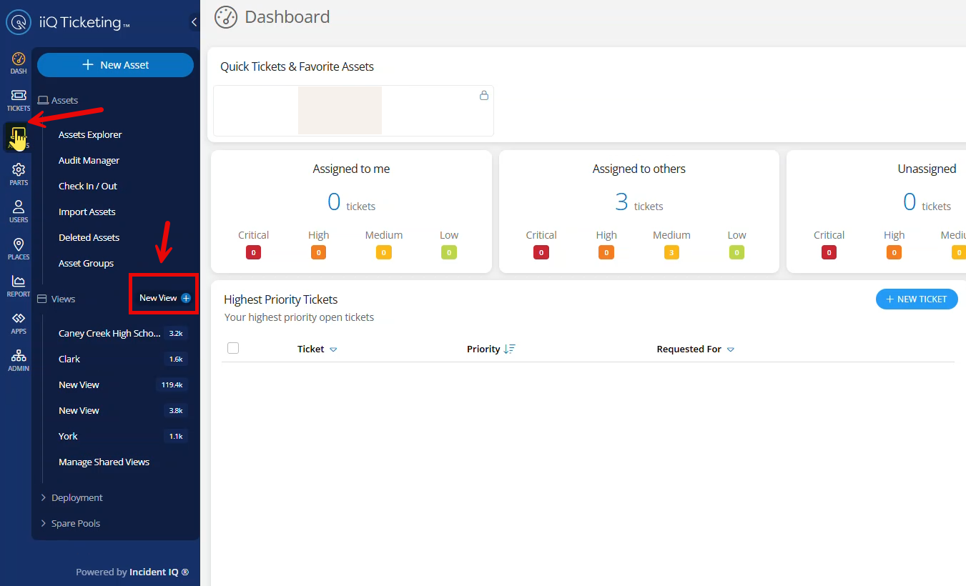Select Assets Explorer from the menu

(90, 134)
